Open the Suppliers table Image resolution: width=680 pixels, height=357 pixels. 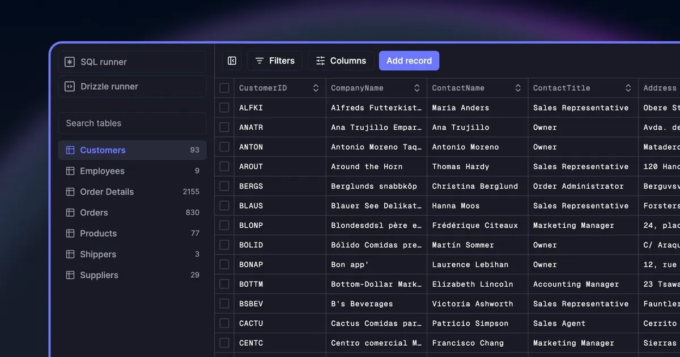[132, 275]
